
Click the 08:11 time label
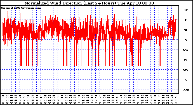tap(62, 99)
